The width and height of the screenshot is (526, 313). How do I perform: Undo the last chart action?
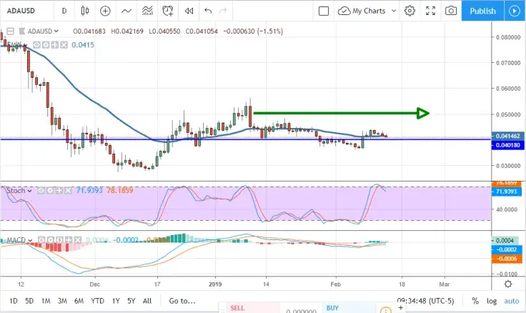coord(208,11)
